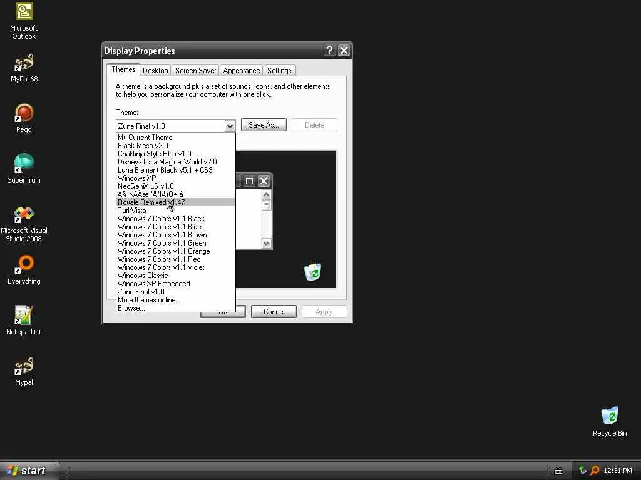Viewport: 641px width, 480px height.
Task: Select the Recycle Bin on the desktop
Action: 610,422
